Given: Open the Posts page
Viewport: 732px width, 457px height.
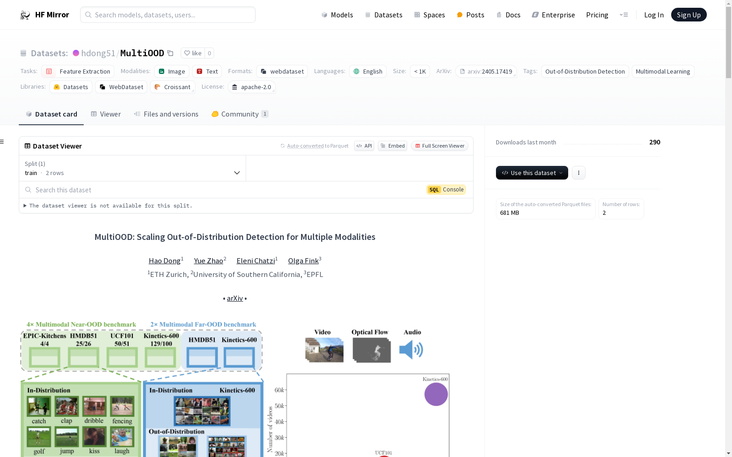Looking at the screenshot, I should pyautogui.click(x=470, y=15).
